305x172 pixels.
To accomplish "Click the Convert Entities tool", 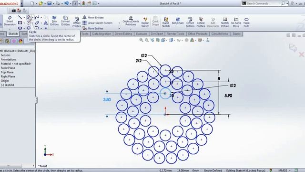I will pos(65,21).
